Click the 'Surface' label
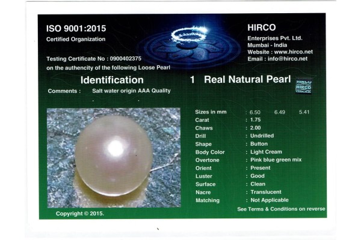 pos(205,184)
